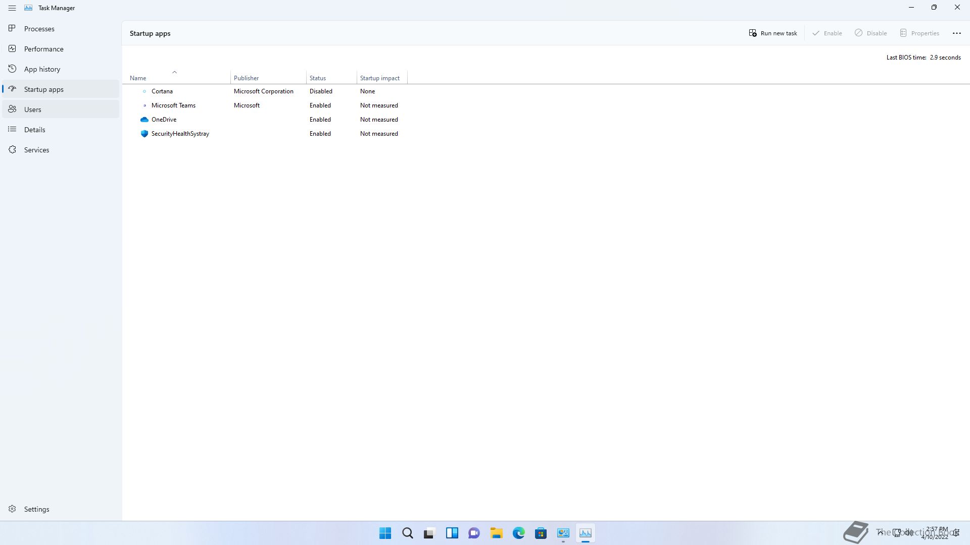Open Windows Start menu
Screen dimensions: 970x545
(x=385, y=533)
